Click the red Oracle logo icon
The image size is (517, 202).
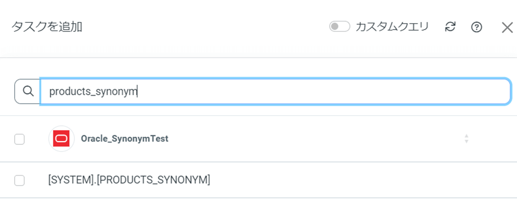pyautogui.click(x=61, y=139)
